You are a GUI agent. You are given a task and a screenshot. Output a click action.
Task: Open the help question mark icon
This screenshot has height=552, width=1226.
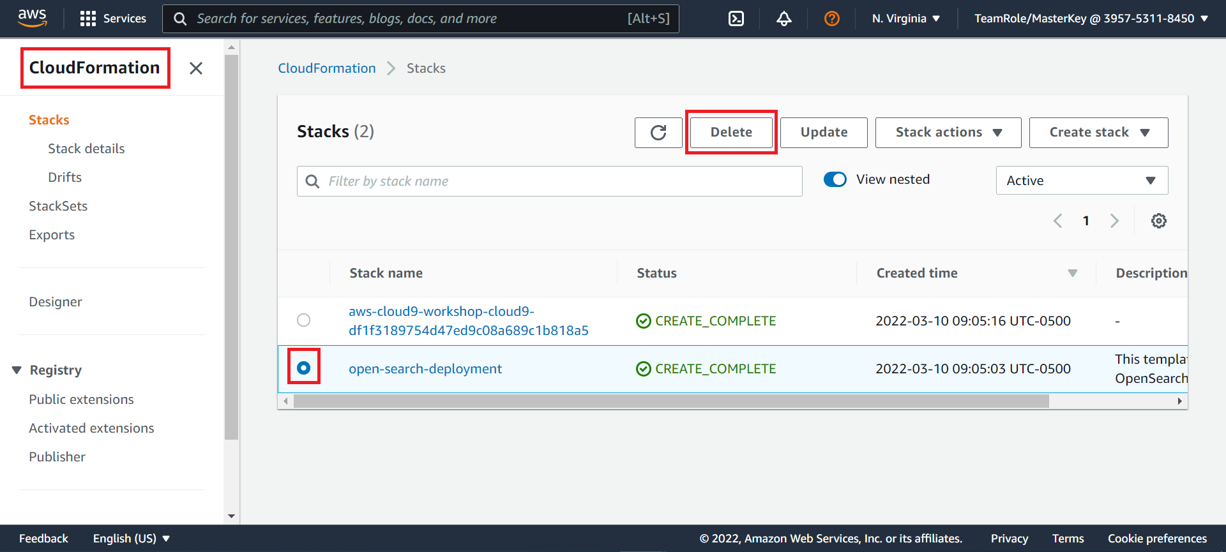tap(831, 19)
